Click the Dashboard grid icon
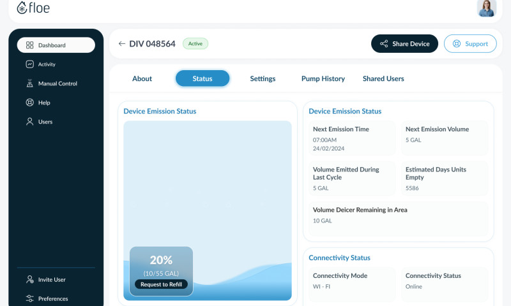This screenshot has height=306, width=511. click(29, 45)
